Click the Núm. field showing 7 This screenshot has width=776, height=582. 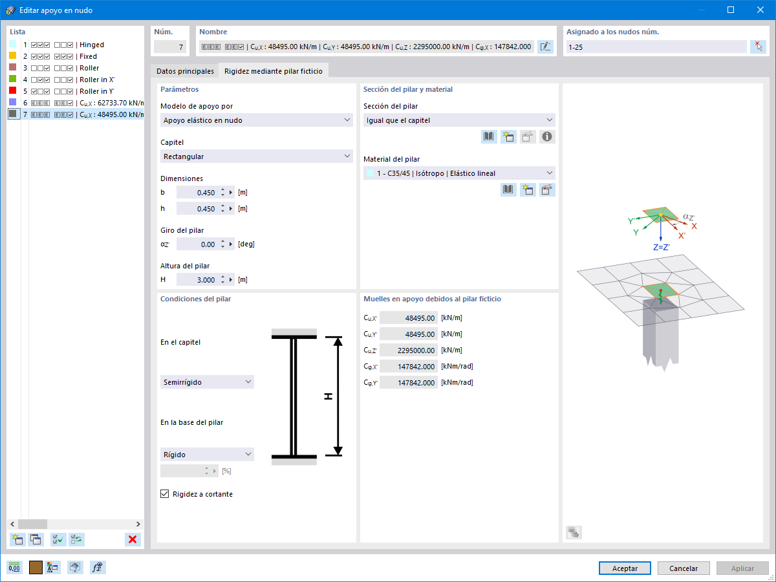point(171,47)
